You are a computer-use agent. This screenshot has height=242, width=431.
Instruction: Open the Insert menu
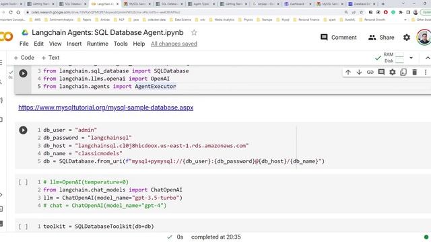click(74, 44)
